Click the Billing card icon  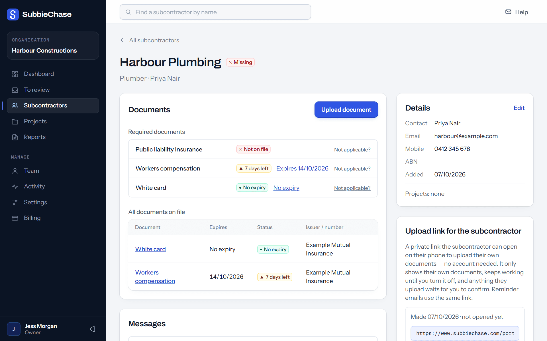coord(15,218)
